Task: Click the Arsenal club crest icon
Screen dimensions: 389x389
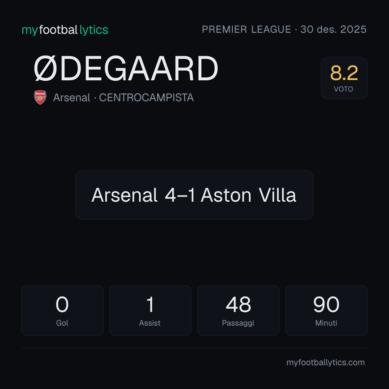Action: [x=40, y=97]
